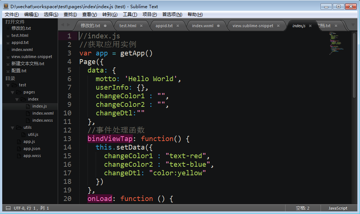
Task: Click the 空格: 2 indentation setting
Action: click(x=302, y=208)
